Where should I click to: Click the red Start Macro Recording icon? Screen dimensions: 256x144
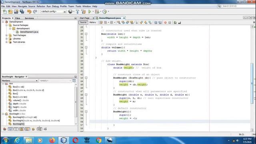point(165,22)
